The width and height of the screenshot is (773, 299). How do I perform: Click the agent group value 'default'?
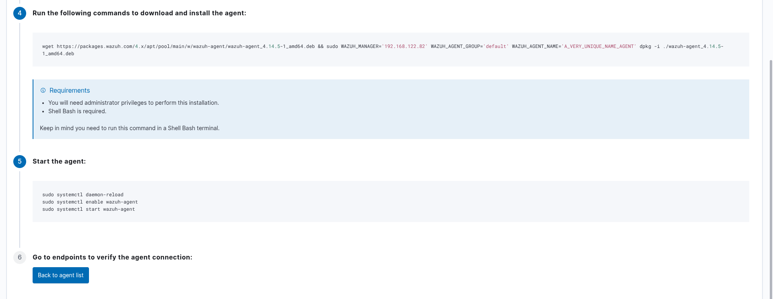[496, 46]
